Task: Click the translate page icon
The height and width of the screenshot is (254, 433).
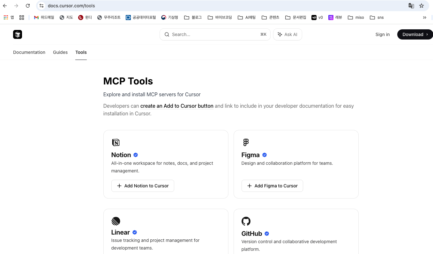Action: pyautogui.click(x=411, y=6)
